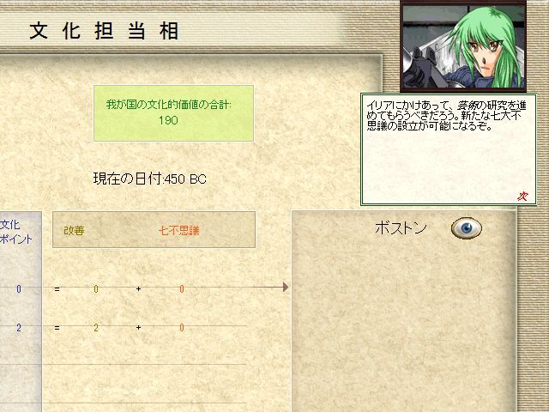Click the advisor's advice text box
This screenshot has height=412, width=549.
click(x=448, y=149)
